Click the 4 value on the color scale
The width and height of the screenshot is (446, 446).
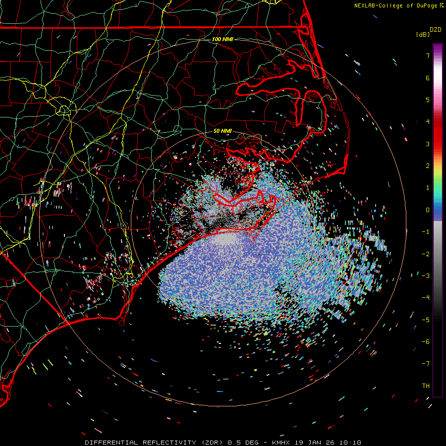click(x=428, y=122)
